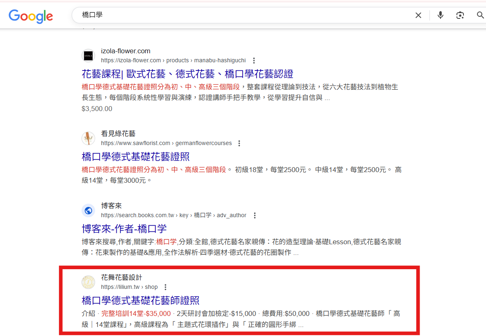Click snippet text 完整培訓14堂-$35,000

click(x=136, y=314)
